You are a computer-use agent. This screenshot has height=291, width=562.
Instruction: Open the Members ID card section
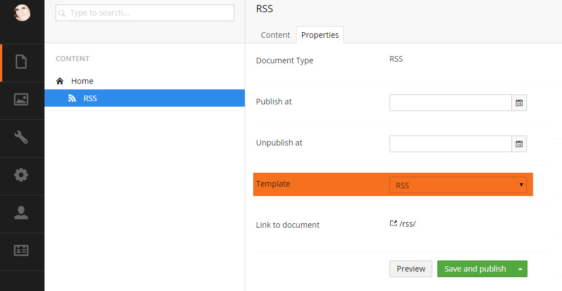tap(22, 251)
